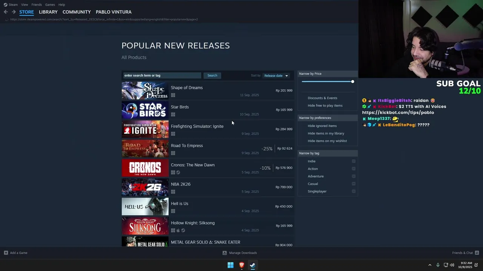483x271 pixels.
Task: Exclude the Indie tag with its minus button
Action: point(354,161)
